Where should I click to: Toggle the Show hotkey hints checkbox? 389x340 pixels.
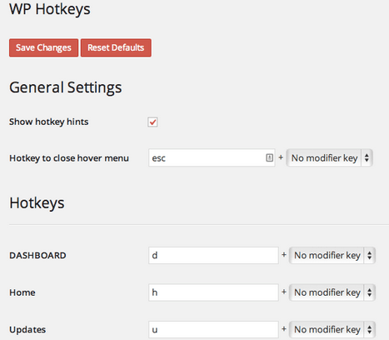tap(152, 122)
